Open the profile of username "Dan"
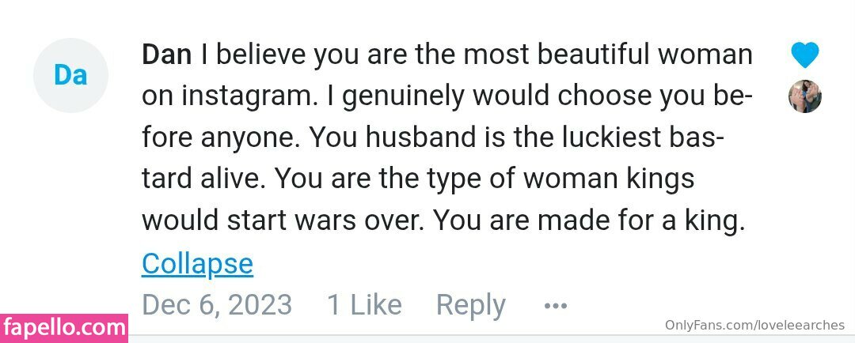This screenshot has height=343, width=855. [166, 55]
